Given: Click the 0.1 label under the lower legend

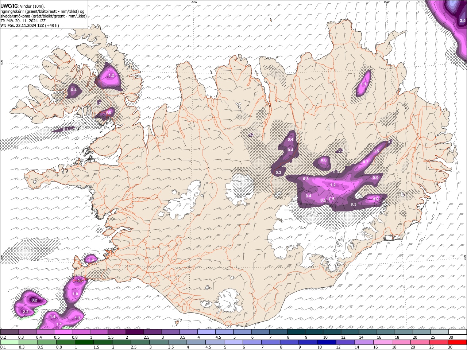Looking at the screenshot, I should coord(3,347).
